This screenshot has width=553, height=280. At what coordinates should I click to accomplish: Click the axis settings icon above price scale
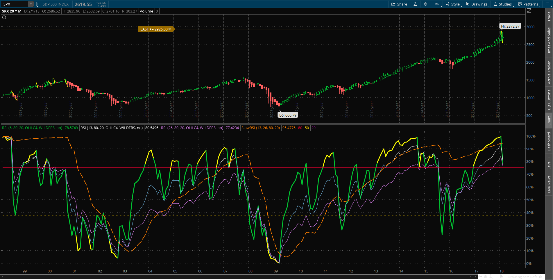point(529,10)
